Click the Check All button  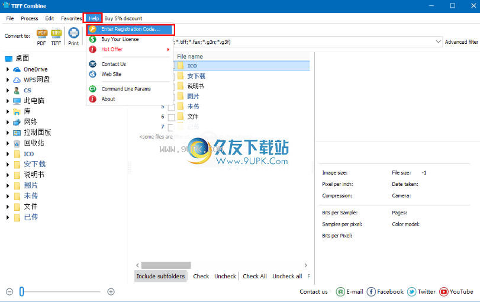[x=255, y=277]
